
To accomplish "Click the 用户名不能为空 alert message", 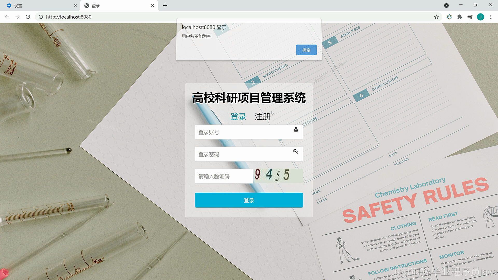I will click(196, 36).
